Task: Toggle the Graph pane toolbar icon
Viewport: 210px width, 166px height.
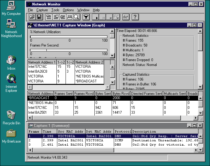Action: 49,17
